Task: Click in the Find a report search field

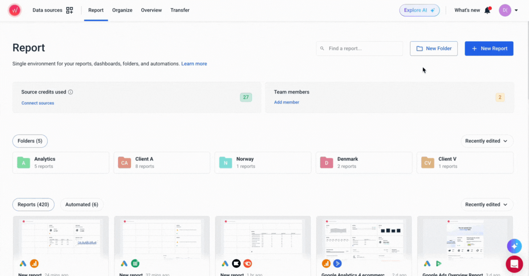Action: point(359,48)
